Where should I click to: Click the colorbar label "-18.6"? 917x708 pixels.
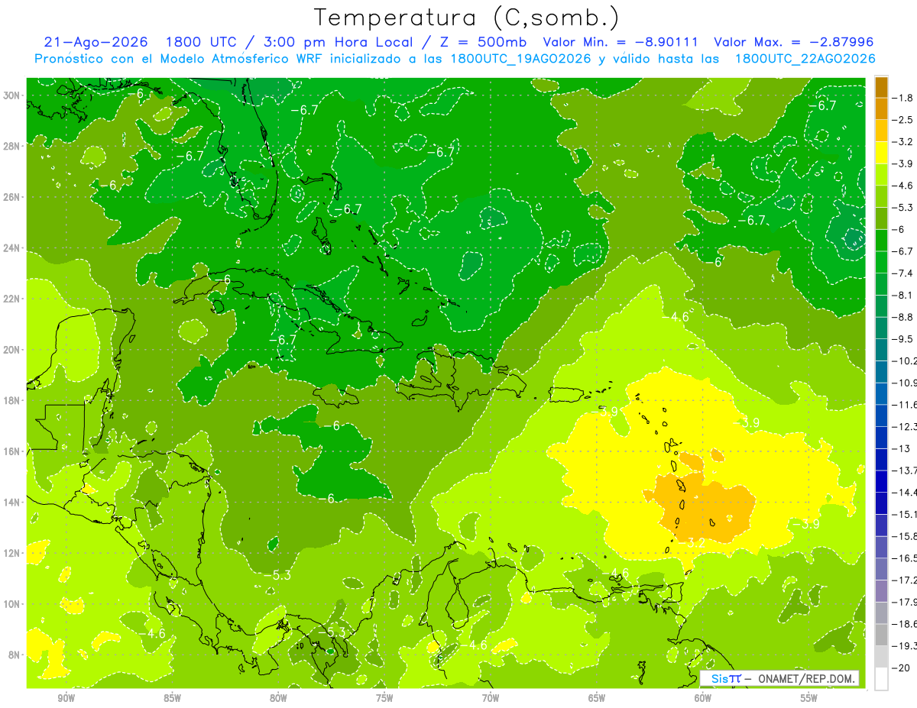[905, 624]
